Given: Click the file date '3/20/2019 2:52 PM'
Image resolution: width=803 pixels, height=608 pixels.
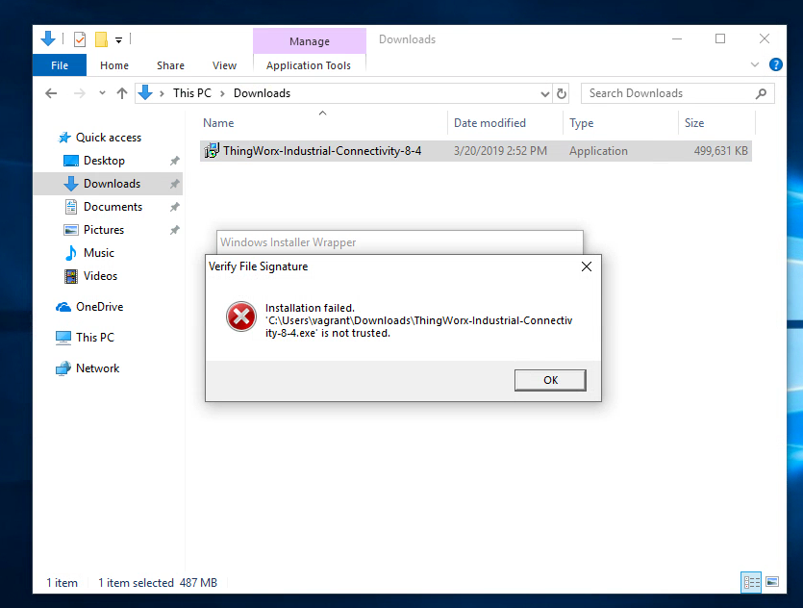Looking at the screenshot, I should click(500, 151).
